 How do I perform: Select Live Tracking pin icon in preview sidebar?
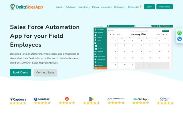coord(95,30)
